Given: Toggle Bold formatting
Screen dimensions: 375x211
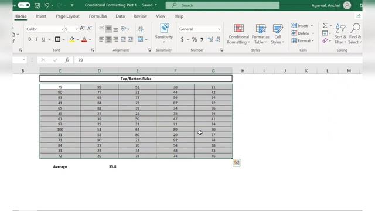Looking at the screenshot, I should [x=29, y=39].
